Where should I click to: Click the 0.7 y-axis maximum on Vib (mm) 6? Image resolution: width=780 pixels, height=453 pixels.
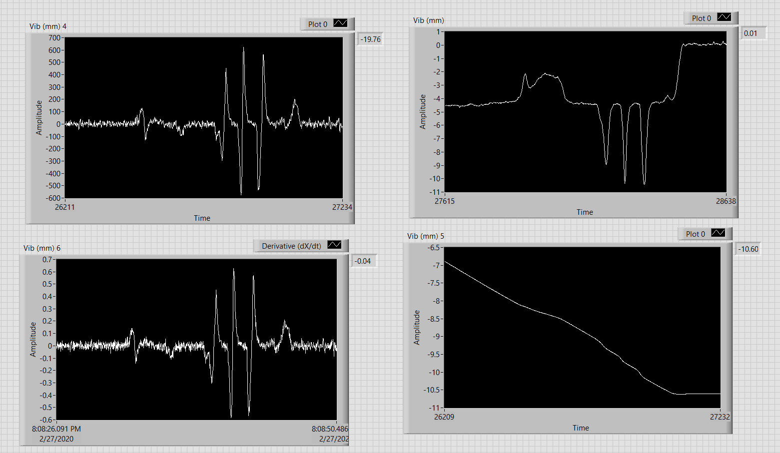click(47, 259)
